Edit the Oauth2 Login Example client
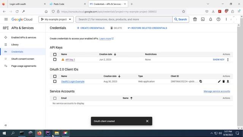The height and width of the screenshot is (137, 243). click(x=219, y=81)
